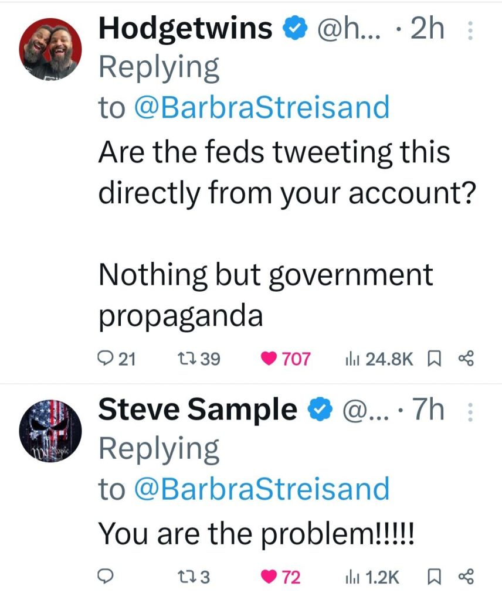Open @BarbraStreisand link in Steve Sample's reply
Image resolution: width=502 pixels, height=600 pixels.
pos(262,489)
